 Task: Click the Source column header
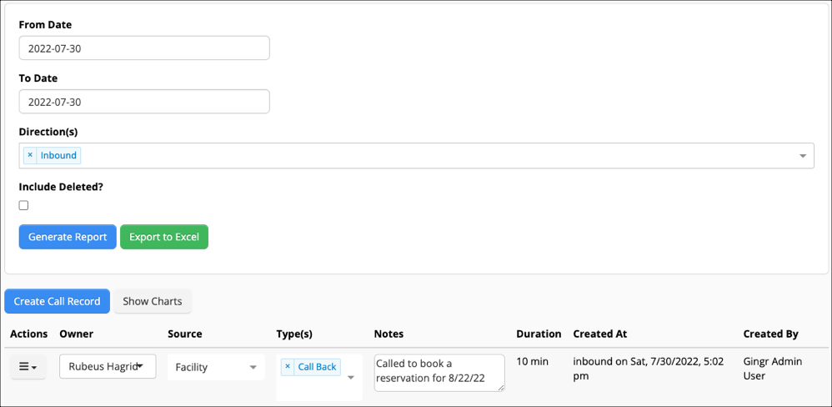click(x=184, y=334)
